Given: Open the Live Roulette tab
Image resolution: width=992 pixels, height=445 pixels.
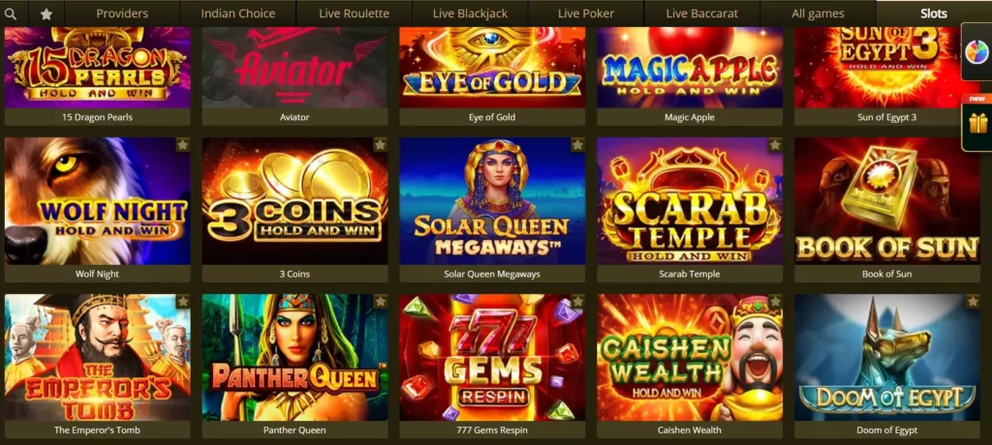Looking at the screenshot, I should pos(354,14).
